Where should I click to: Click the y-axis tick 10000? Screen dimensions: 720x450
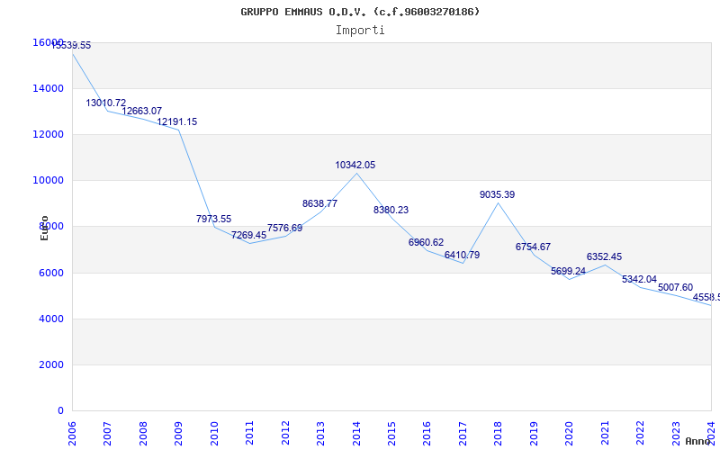tap(49, 181)
